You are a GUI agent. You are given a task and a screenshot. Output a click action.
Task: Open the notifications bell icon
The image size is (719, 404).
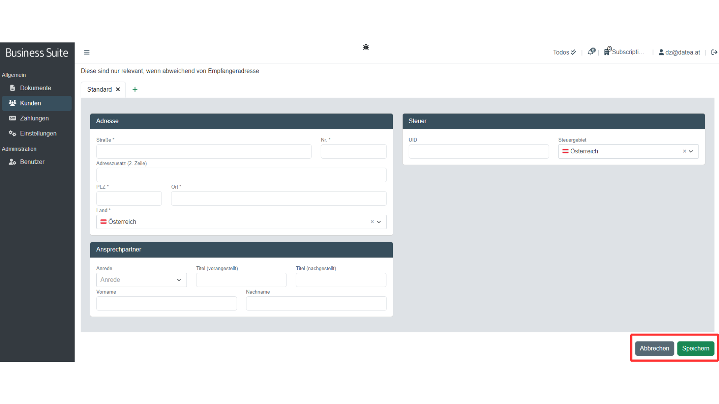point(591,52)
